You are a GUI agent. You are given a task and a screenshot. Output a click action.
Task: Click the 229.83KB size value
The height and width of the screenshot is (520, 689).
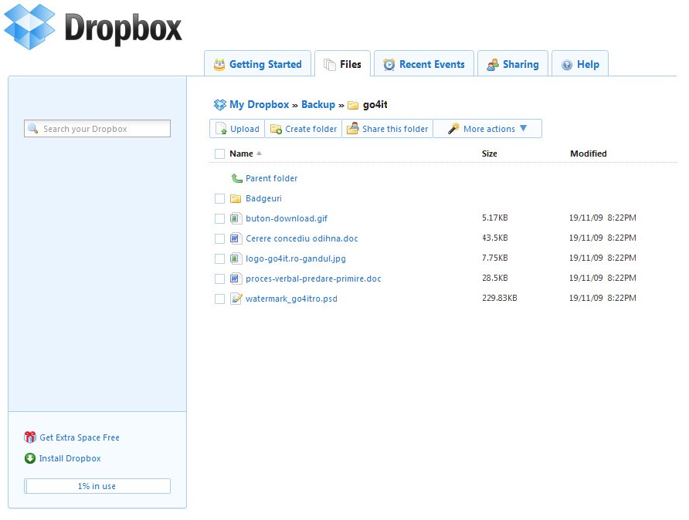click(x=499, y=298)
